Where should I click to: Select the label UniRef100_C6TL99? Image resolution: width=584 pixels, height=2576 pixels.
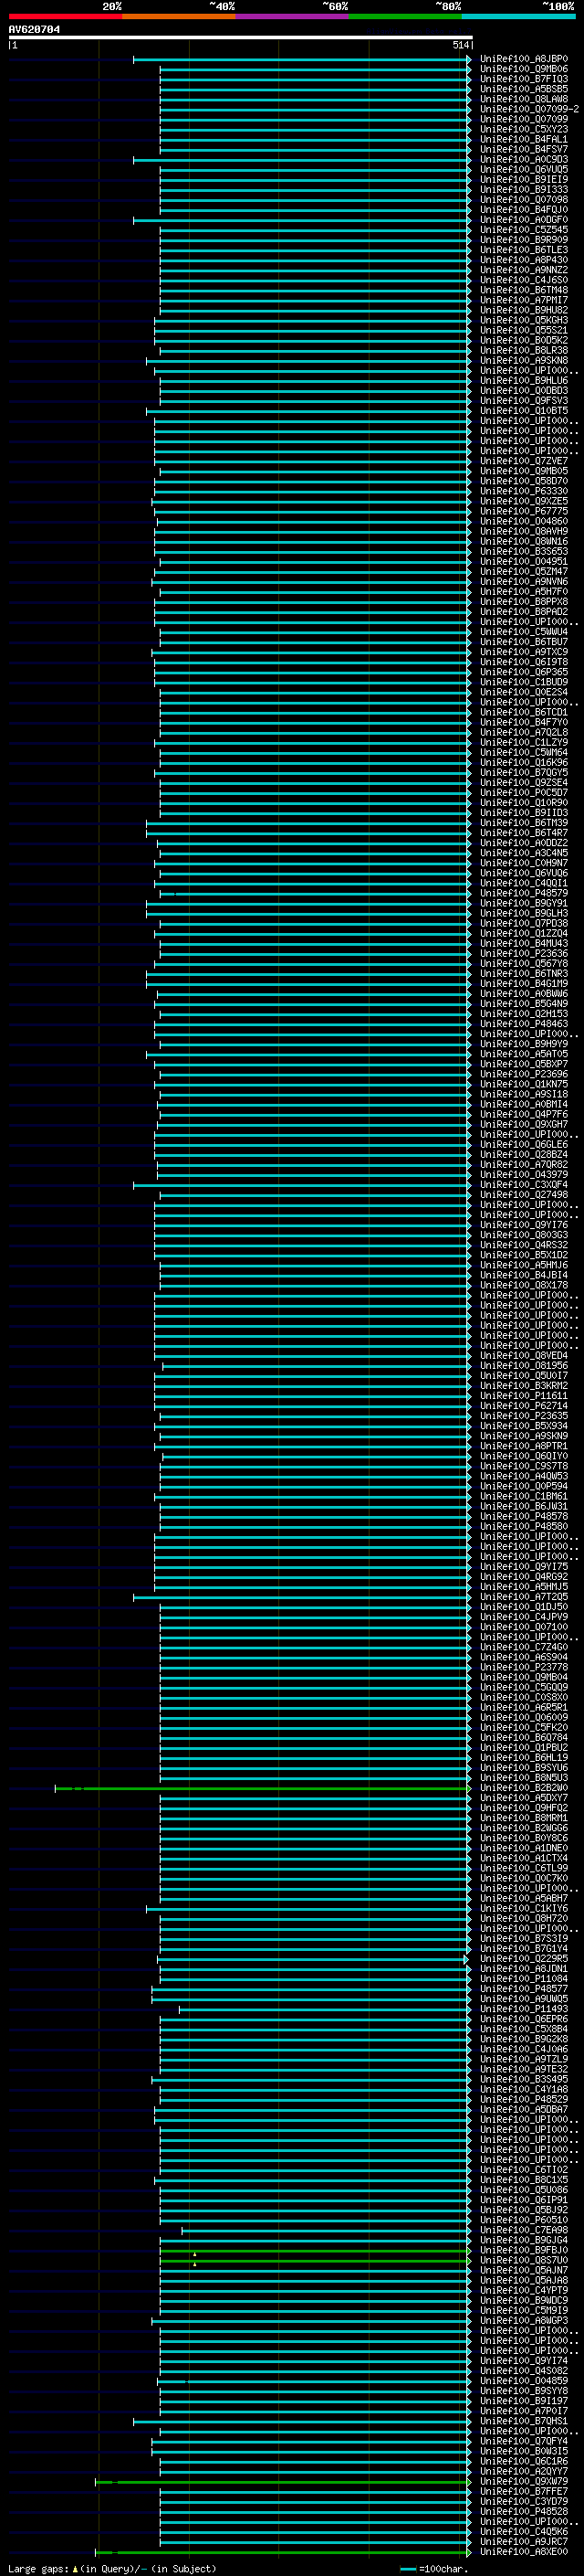tap(524, 1868)
